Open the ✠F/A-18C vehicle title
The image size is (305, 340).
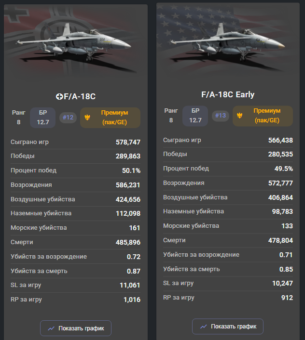(76, 96)
